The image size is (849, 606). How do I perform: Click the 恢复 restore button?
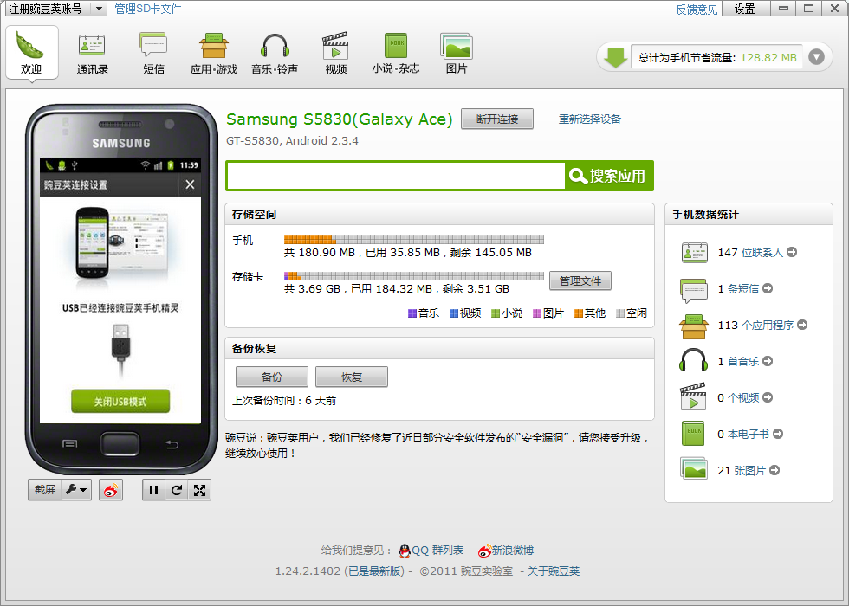(352, 377)
